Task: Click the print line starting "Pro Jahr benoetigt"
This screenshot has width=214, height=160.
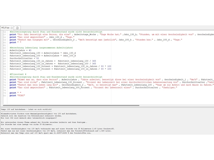Action: coord(112,34)
